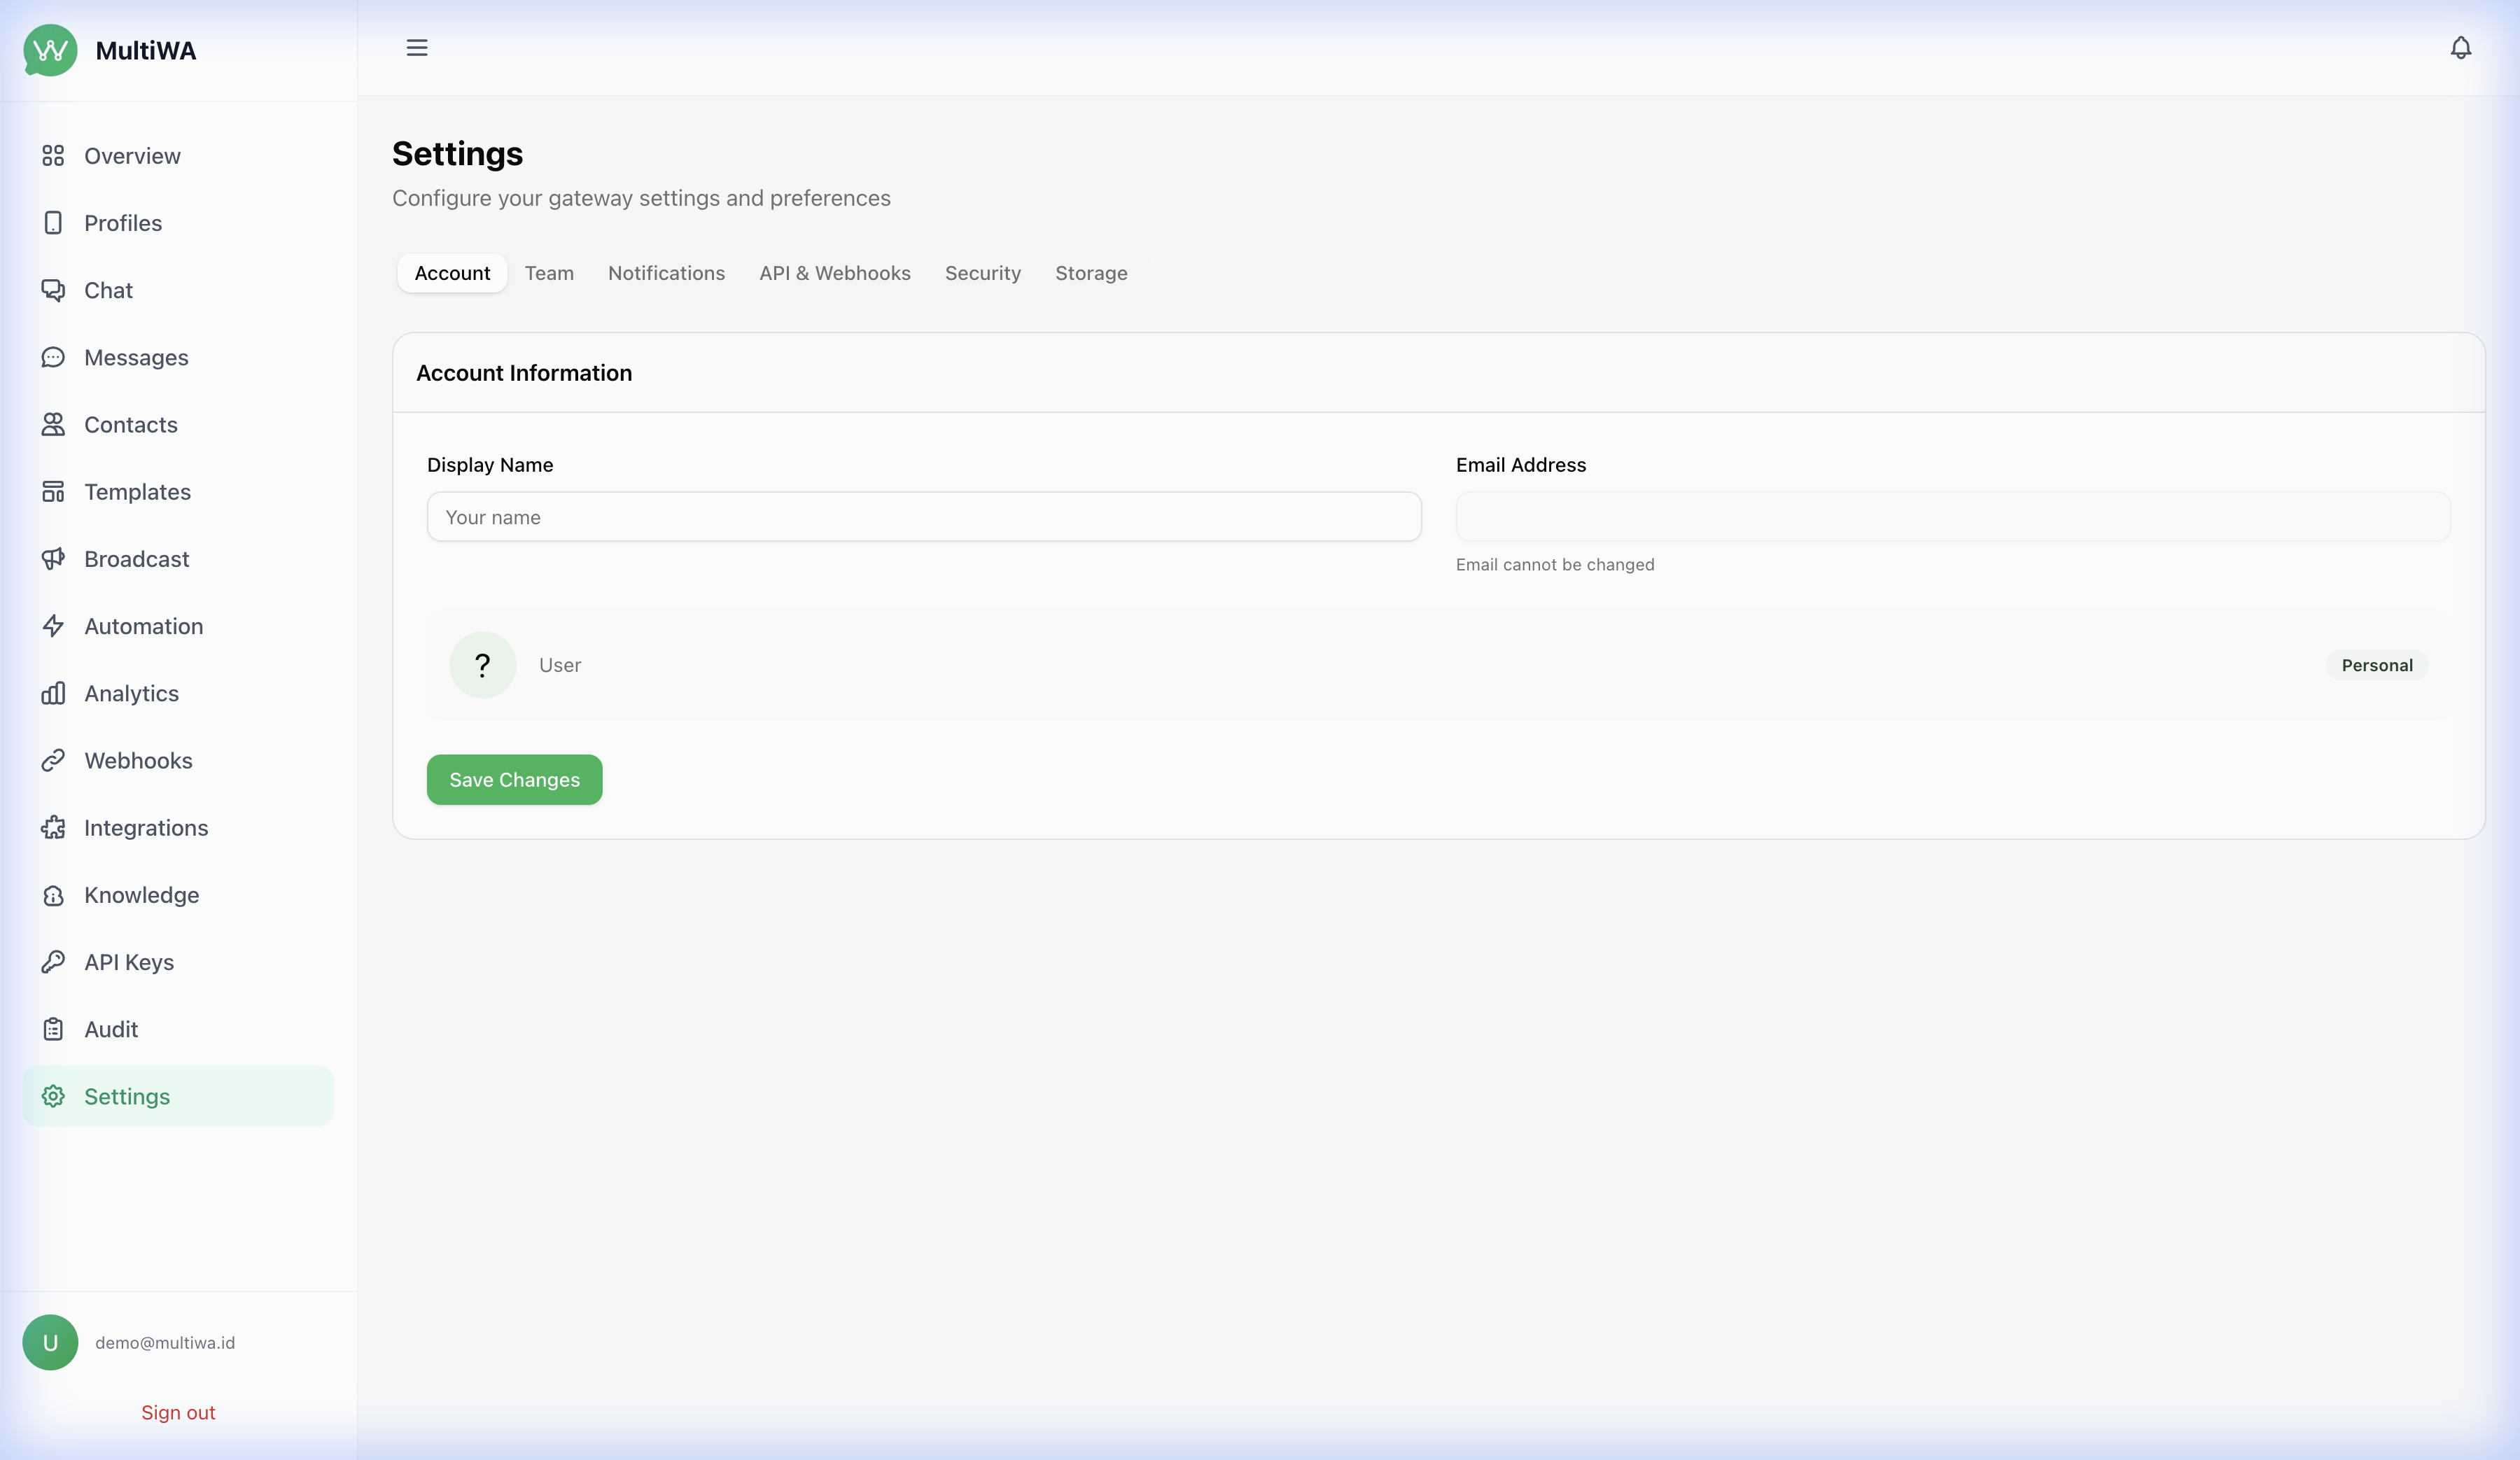Open the Automation sidebar label
The width and height of the screenshot is (2520, 1460).
click(143, 626)
